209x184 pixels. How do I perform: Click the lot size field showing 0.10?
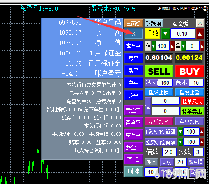[x=183, y=34]
